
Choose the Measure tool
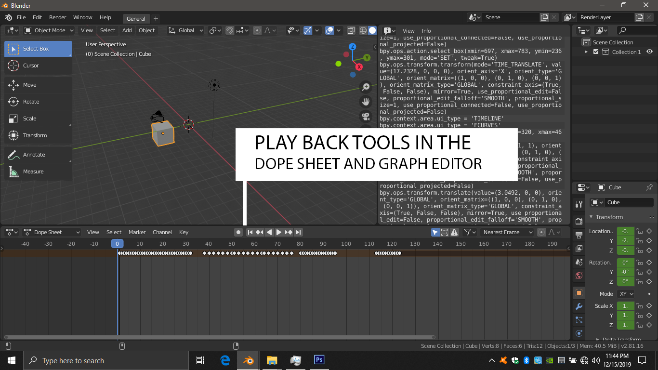38,172
